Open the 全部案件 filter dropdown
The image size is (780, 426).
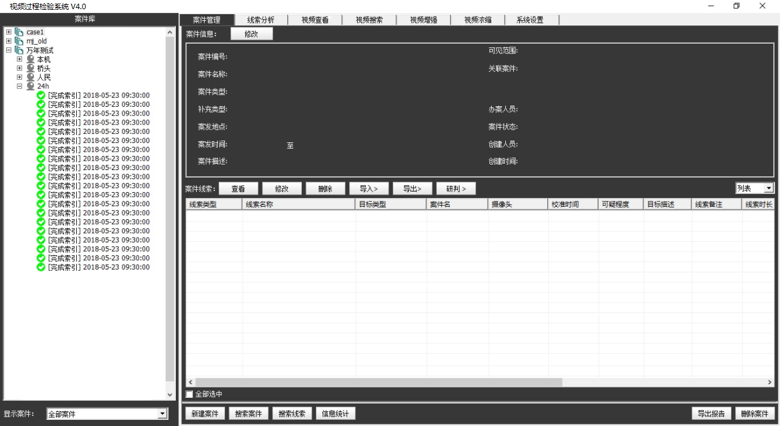tap(163, 413)
